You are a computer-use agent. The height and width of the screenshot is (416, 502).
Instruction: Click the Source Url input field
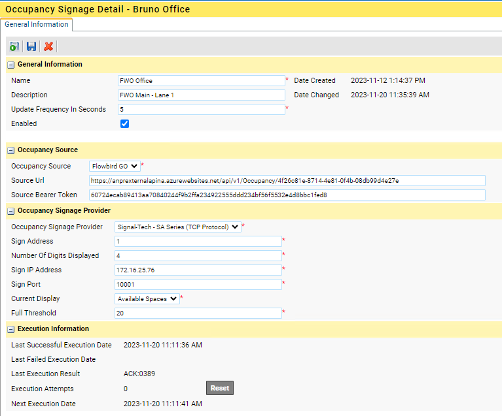[x=287, y=180]
